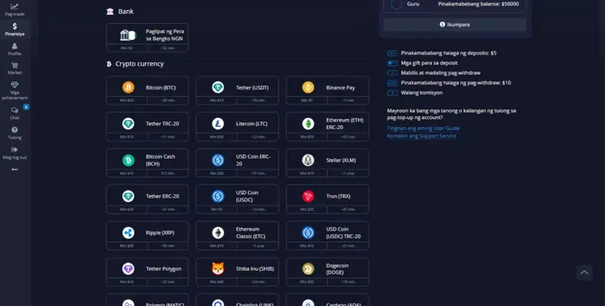Open Kontakin ang Support Service link
Image resolution: width=605 pixels, height=306 pixels.
tap(421, 135)
